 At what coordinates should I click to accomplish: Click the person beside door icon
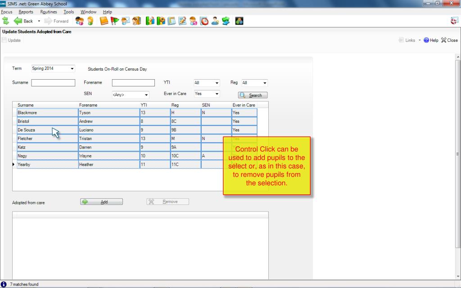pos(136,21)
